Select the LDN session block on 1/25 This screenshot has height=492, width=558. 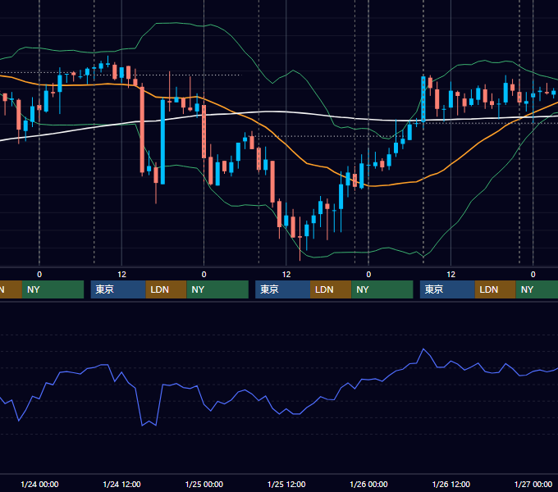pos(331,289)
